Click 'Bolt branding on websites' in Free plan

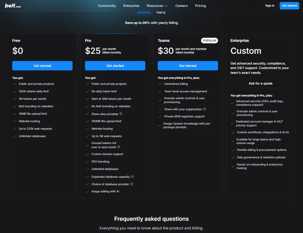coord(36,106)
